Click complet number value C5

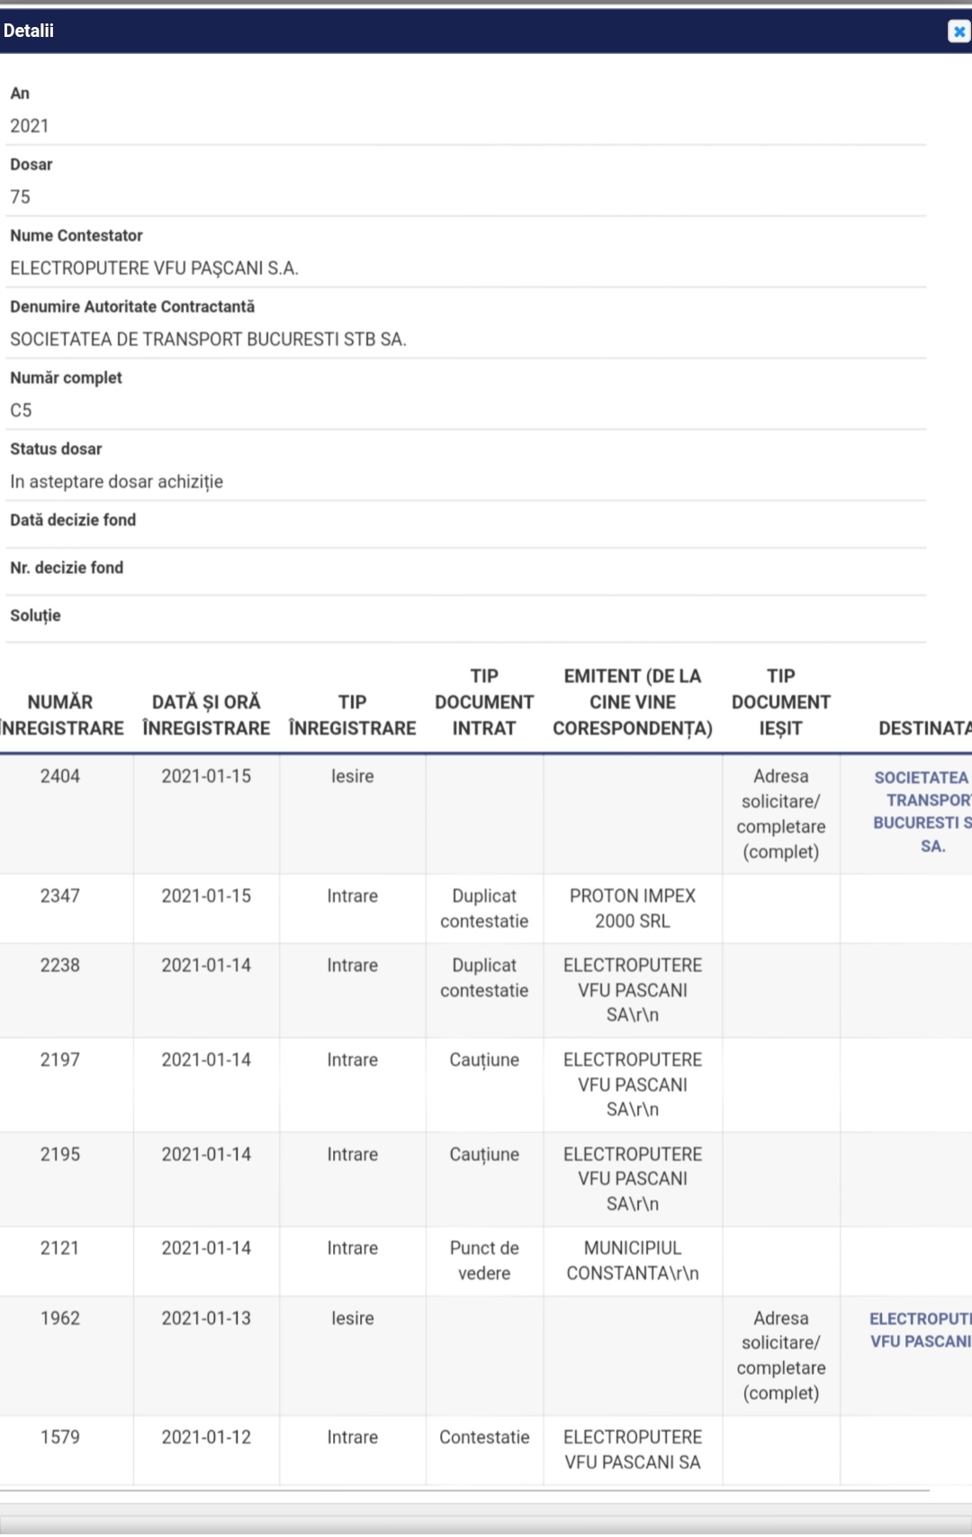(x=21, y=411)
